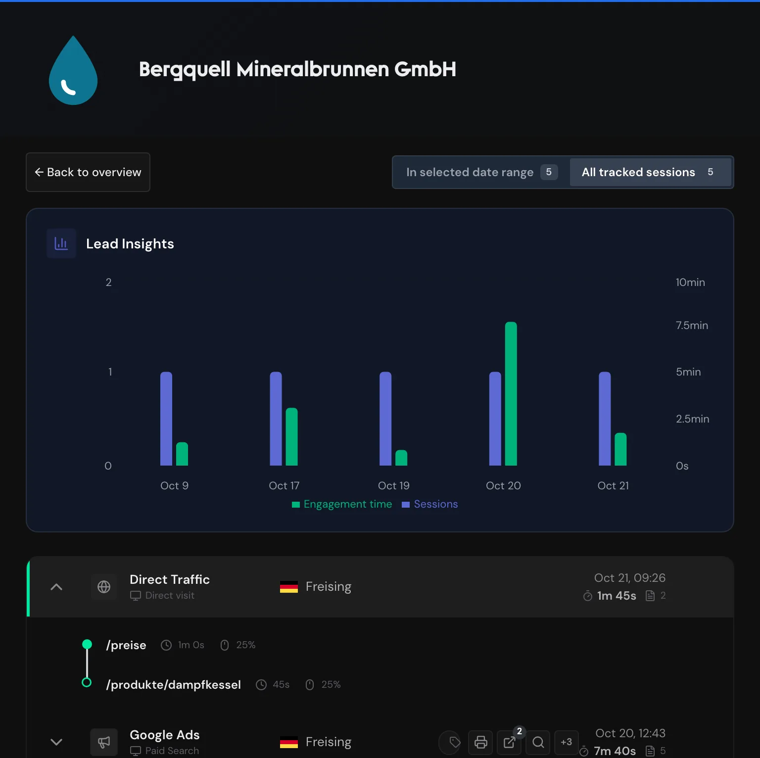The image size is (760, 758).
Task: Click the scroll depth icon next to /preise
Action: (x=225, y=645)
